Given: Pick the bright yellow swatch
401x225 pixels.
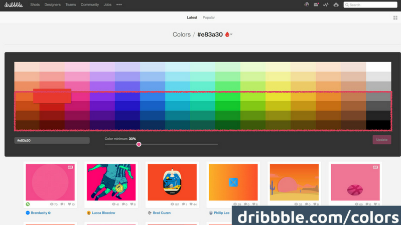Looking at the screenshot, I should (x=278, y=96).
